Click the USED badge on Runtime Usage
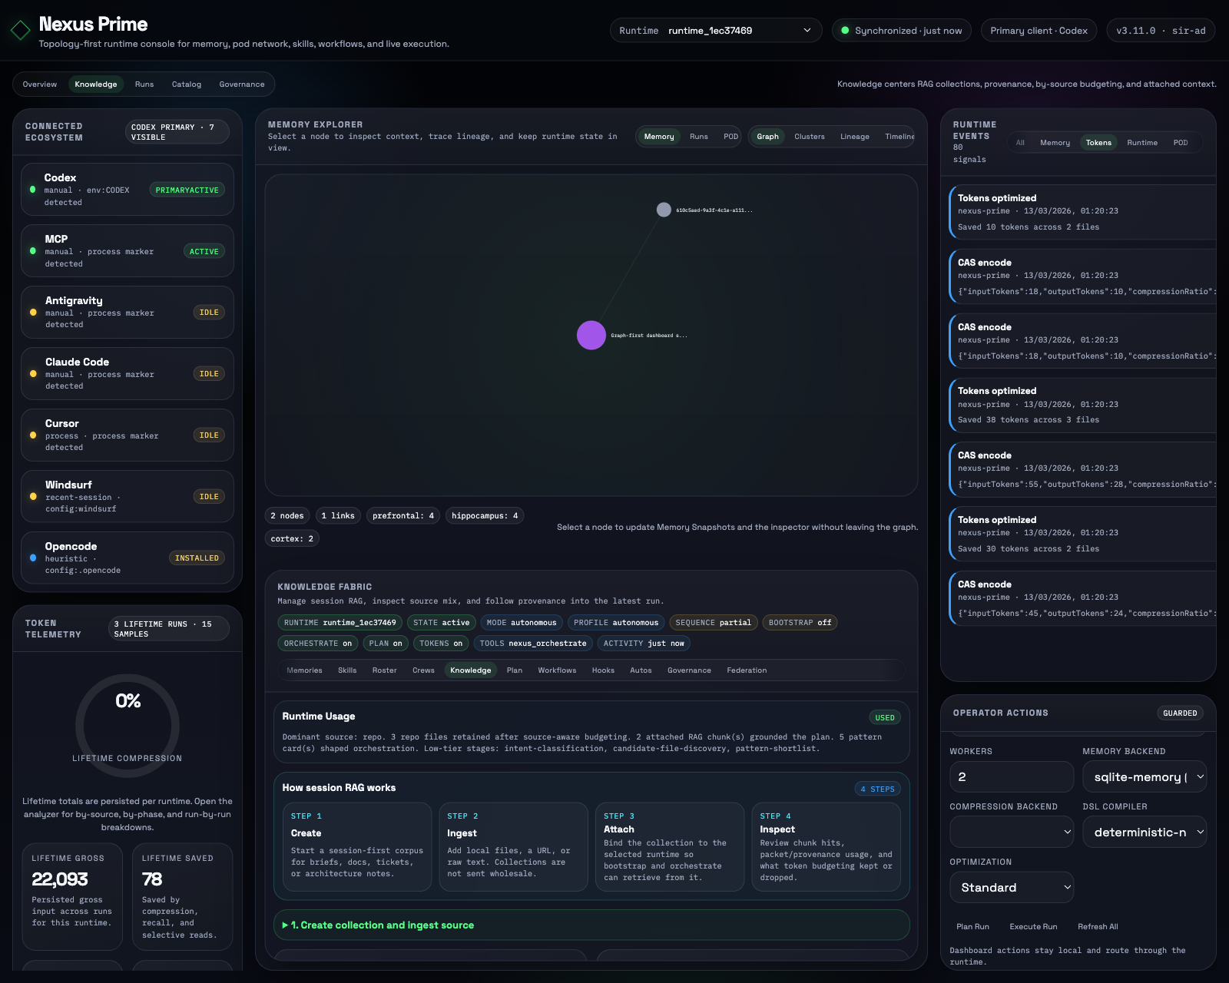1229x983 pixels. point(884,717)
